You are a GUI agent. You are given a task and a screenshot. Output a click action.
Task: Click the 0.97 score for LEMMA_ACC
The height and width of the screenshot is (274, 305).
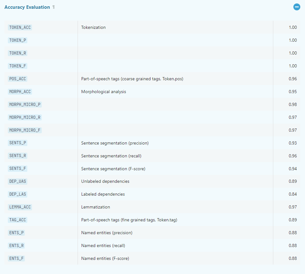coord(293,207)
